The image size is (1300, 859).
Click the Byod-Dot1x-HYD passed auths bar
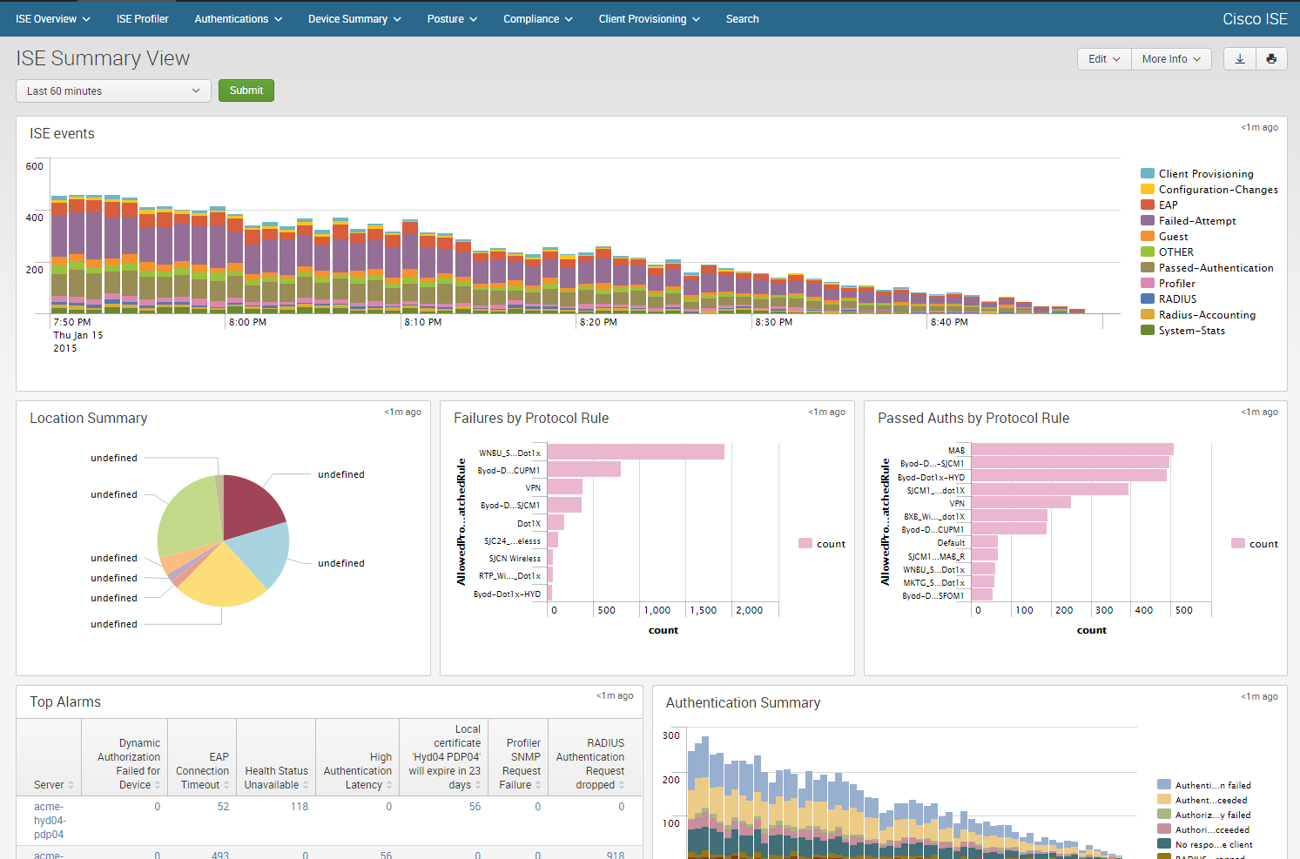coord(1069,476)
